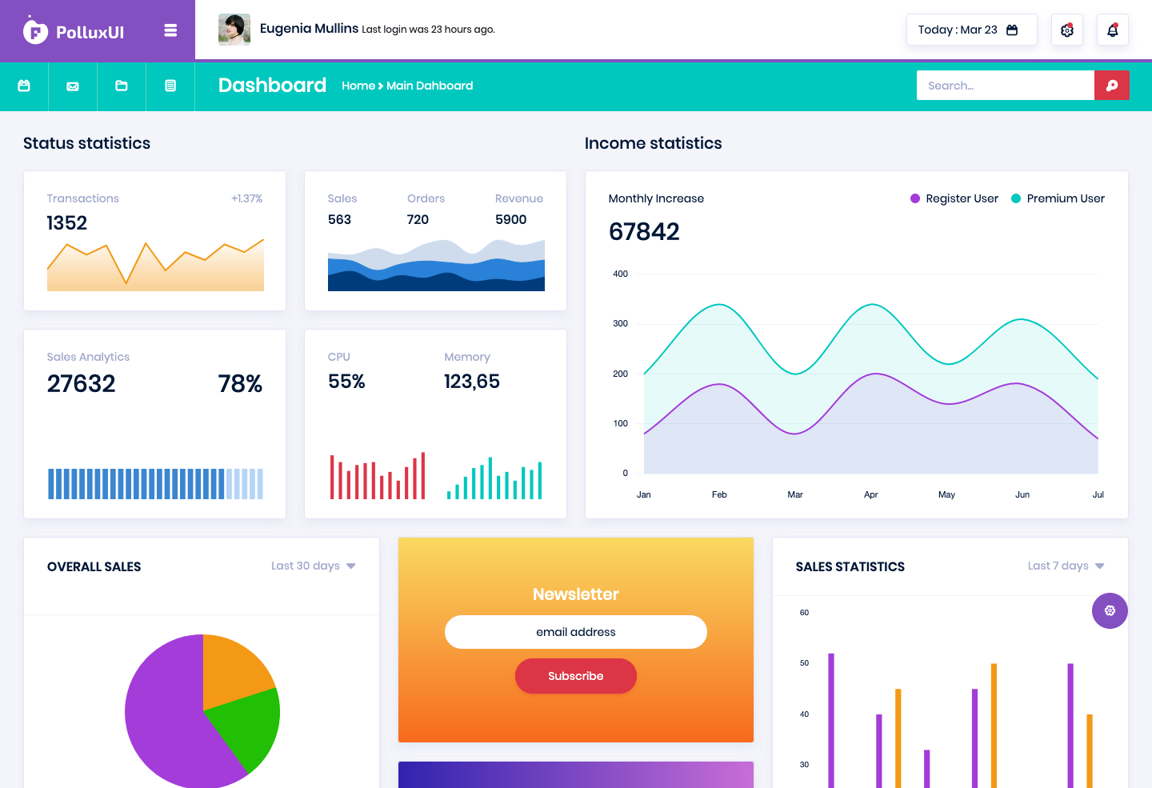
Task: Toggle the Register User legend series
Action: coord(954,198)
